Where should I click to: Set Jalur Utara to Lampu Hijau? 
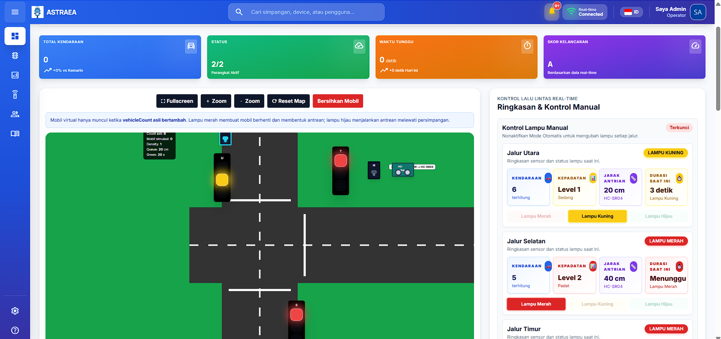659,216
